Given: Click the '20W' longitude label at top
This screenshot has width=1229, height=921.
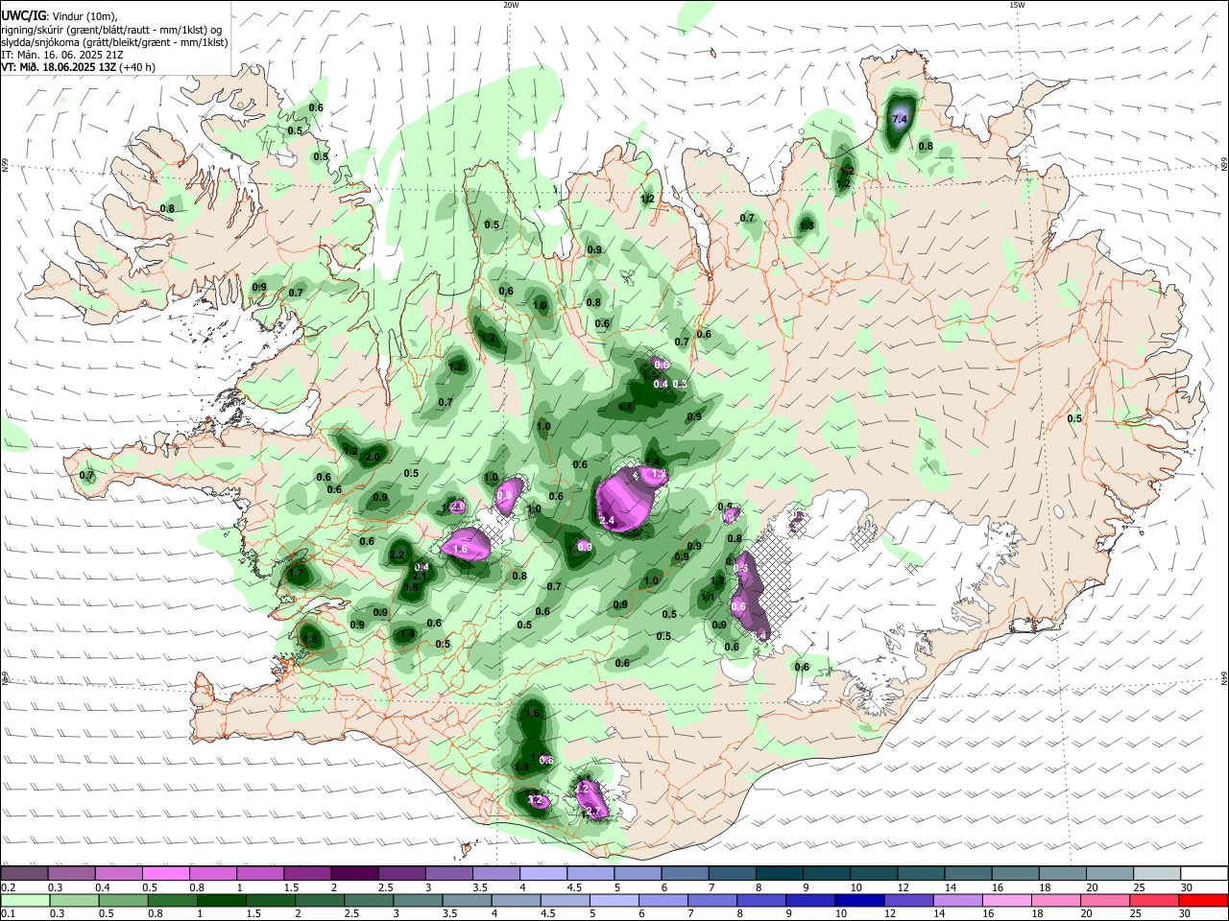Looking at the screenshot, I should coord(511,5).
